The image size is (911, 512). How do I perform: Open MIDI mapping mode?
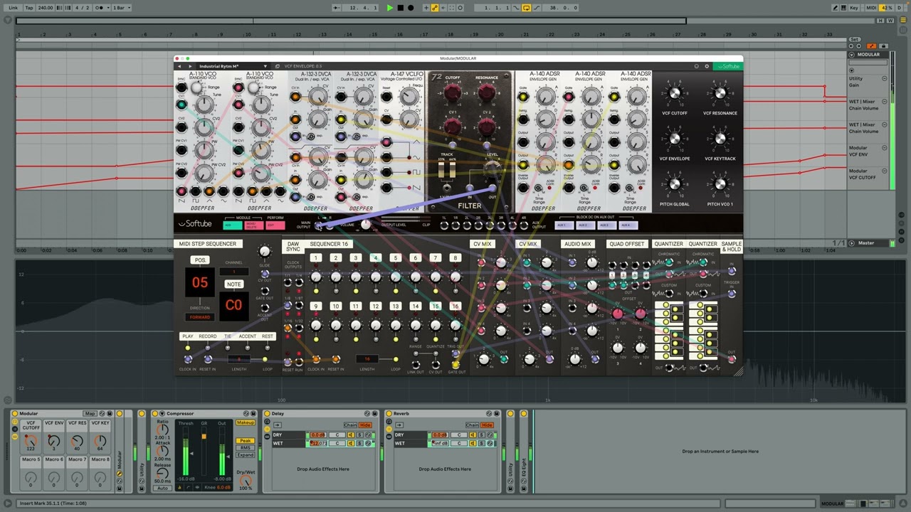coord(870,8)
